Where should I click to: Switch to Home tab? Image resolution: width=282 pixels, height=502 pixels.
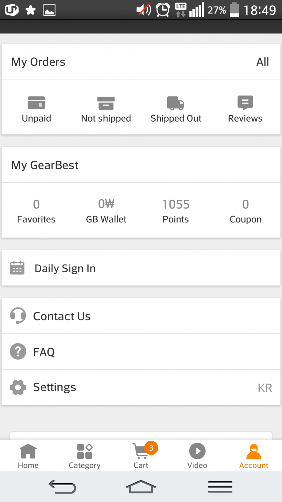(28, 456)
